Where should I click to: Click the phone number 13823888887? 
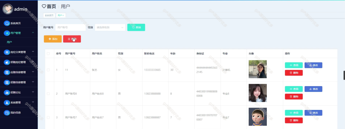coord(152,117)
